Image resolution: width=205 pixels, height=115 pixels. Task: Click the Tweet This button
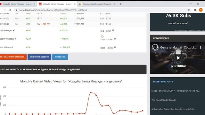tap(60, 57)
